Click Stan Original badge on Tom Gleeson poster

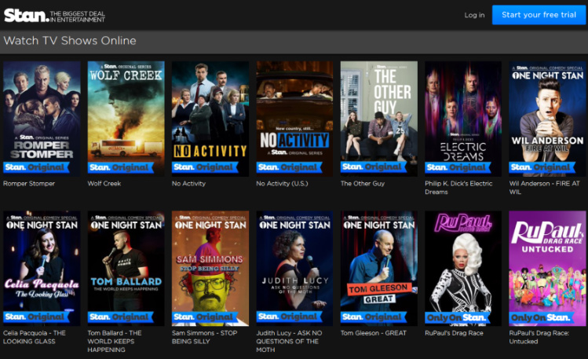tap(374, 317)
